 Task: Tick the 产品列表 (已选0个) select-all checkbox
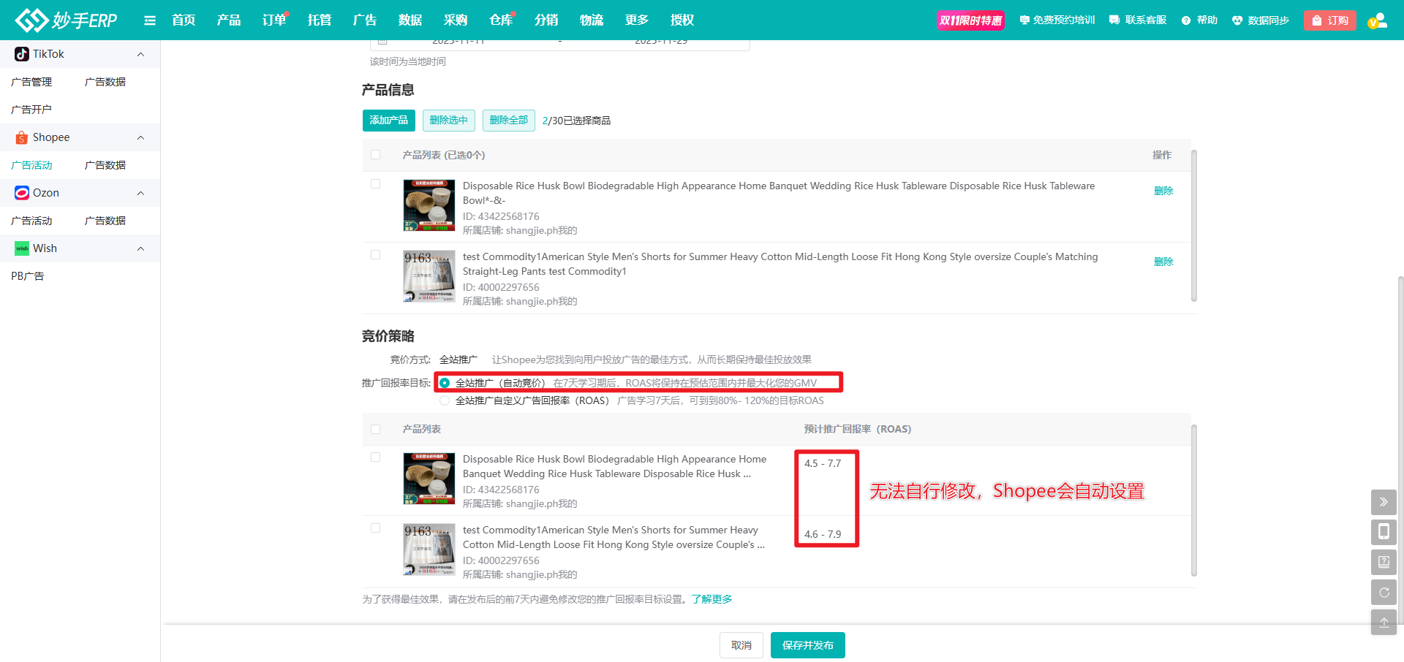[x=376, y=155]
